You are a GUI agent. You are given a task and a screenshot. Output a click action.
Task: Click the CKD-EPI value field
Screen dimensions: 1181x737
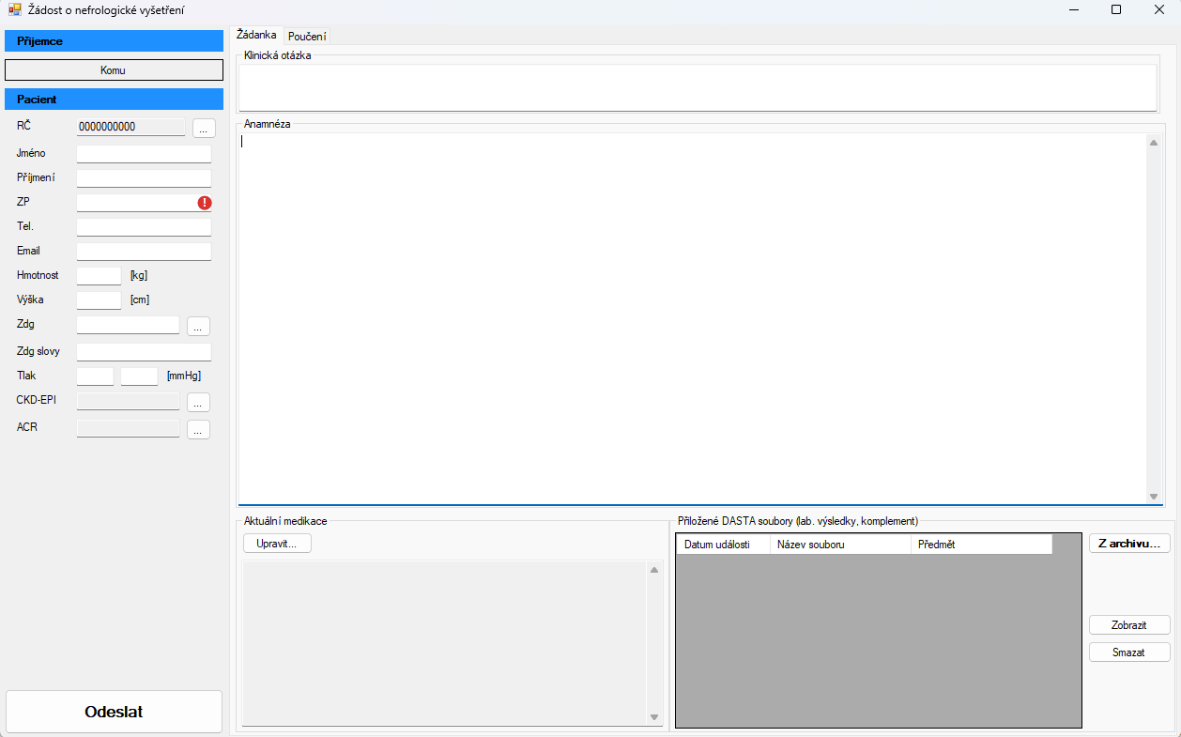[128, 402]
